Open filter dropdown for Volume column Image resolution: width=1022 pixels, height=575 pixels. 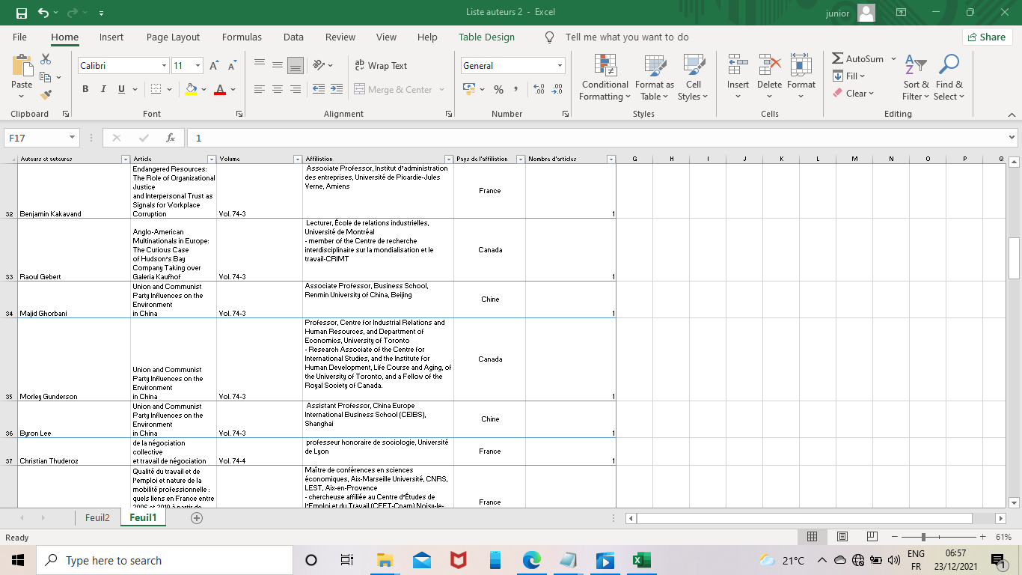[x=297, y=159]
